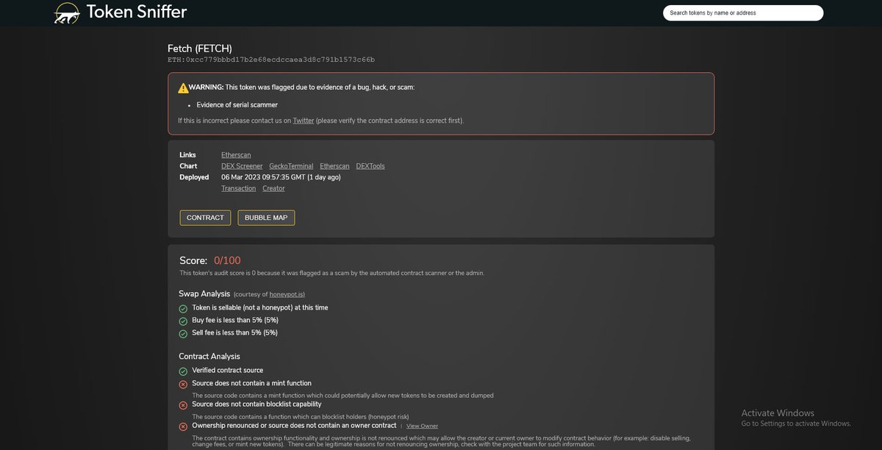Open the deployment Transaction link
This screenshot has height=450, width=882.
(239, 188)
